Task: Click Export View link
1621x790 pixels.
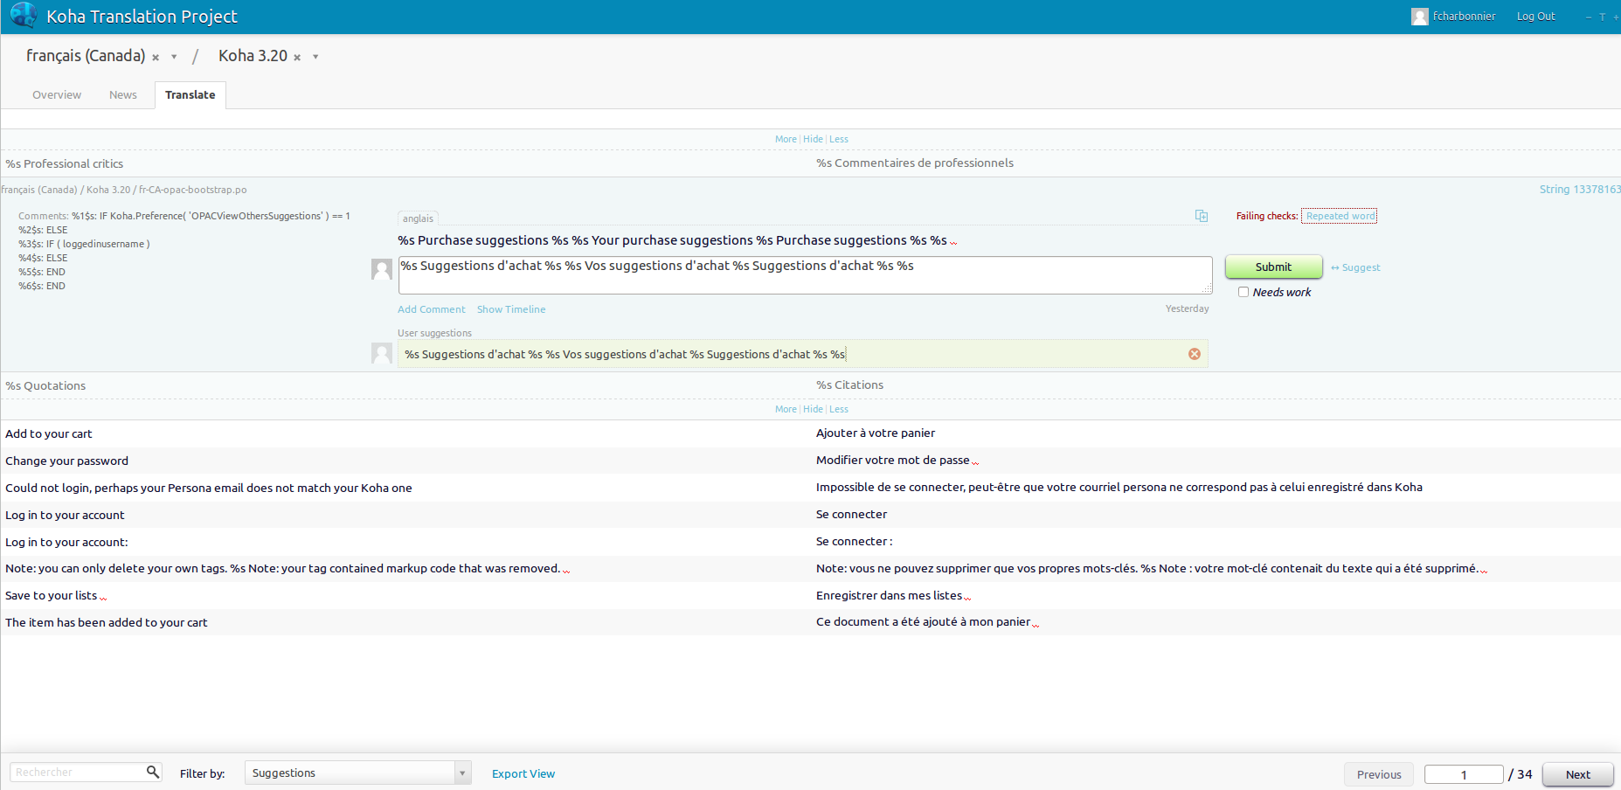Action: point(523,773)
